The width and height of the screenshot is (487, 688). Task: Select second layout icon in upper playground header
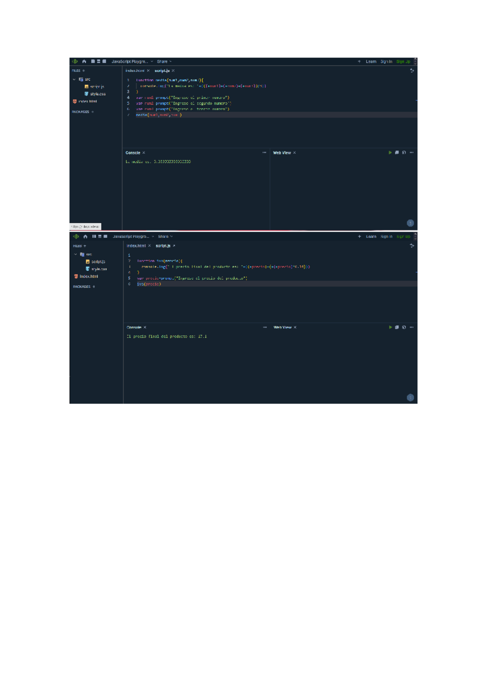(x=99, y=61)
